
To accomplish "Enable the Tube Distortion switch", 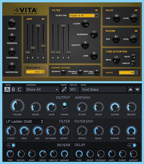I will click(136, 51).
